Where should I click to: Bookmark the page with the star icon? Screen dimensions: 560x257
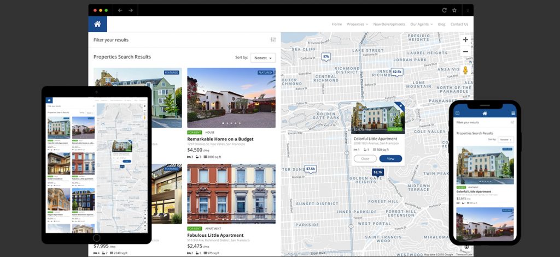click(x=454, y=10)
